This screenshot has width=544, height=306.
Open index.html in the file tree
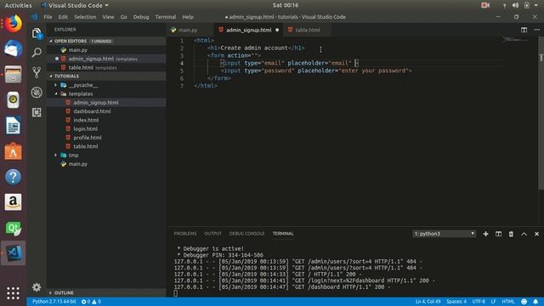86,120
